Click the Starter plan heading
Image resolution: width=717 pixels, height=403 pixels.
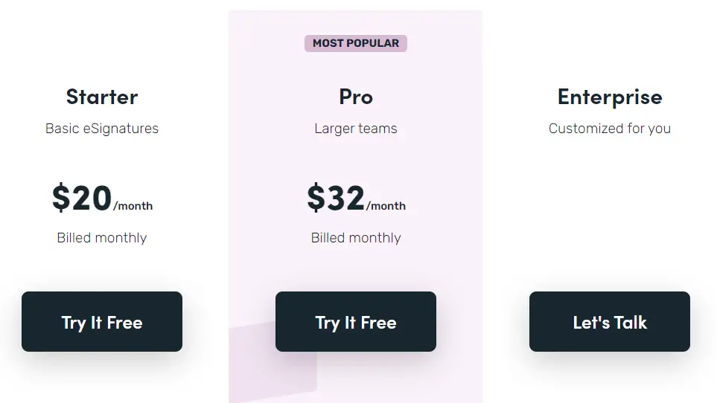pos(102,97)
